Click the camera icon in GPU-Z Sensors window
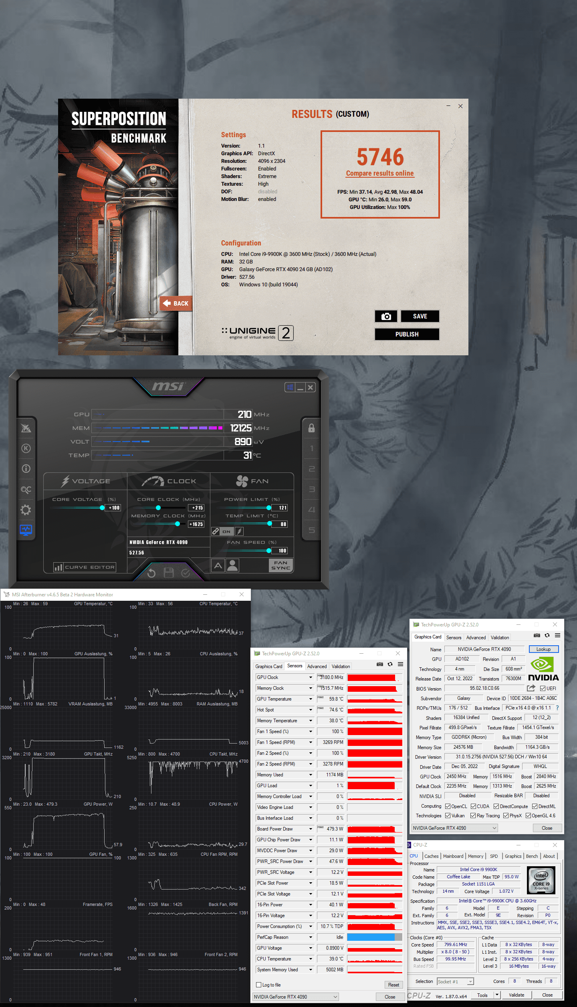577x1007 pixels. [380, 665]
